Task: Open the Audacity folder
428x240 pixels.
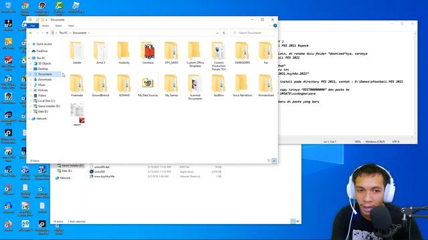Action: pos(124,53)
